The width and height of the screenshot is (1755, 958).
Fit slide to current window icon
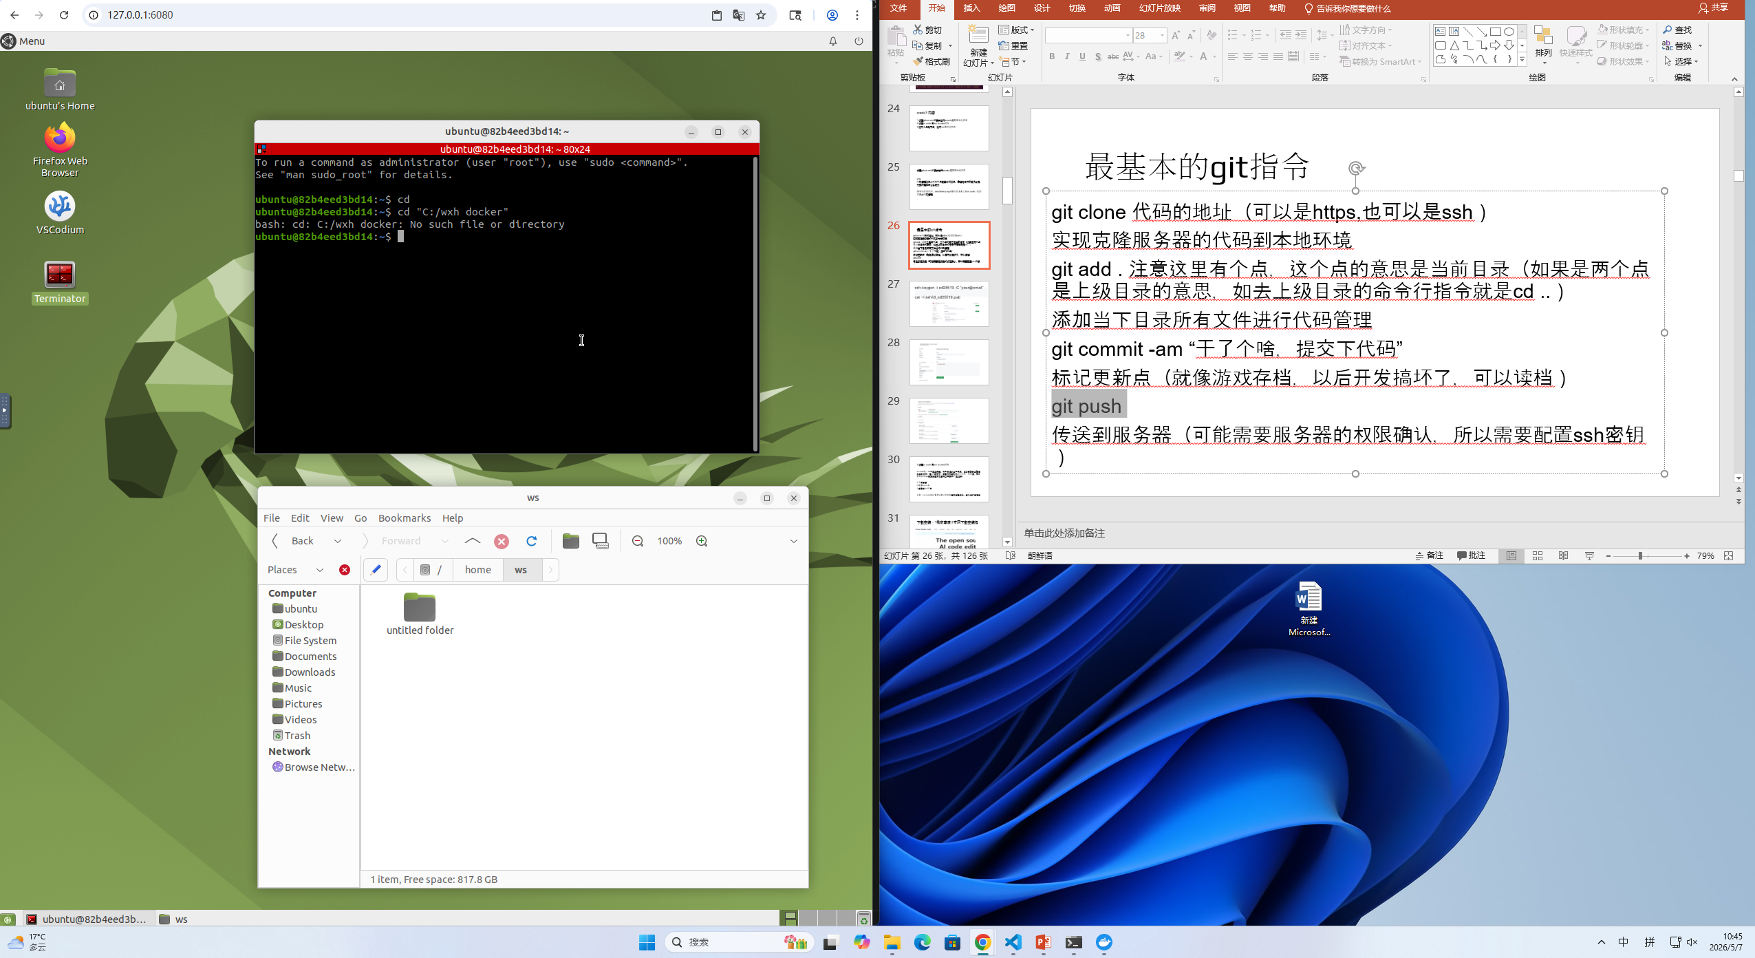click(1728, 556)
